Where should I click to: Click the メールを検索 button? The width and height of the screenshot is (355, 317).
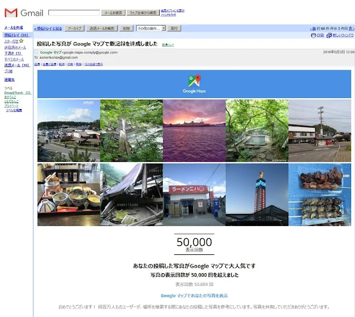coord(113,13)
